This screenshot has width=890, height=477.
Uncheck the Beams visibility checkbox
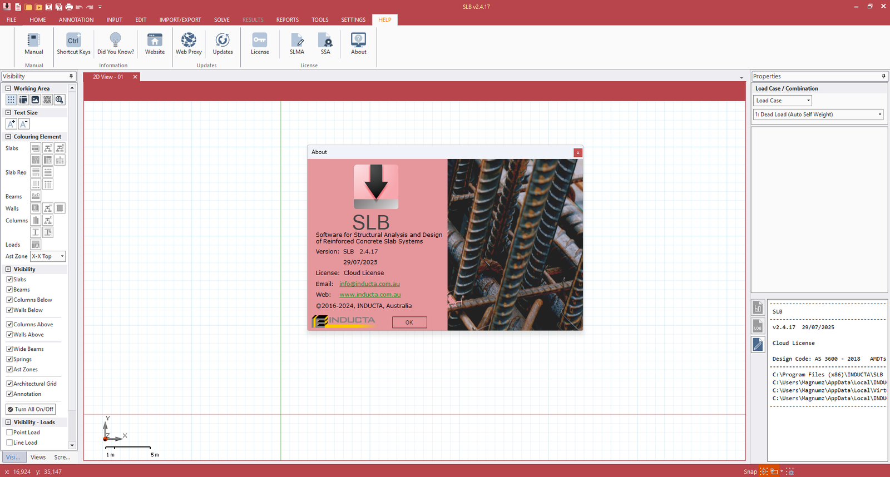[9, 290]
